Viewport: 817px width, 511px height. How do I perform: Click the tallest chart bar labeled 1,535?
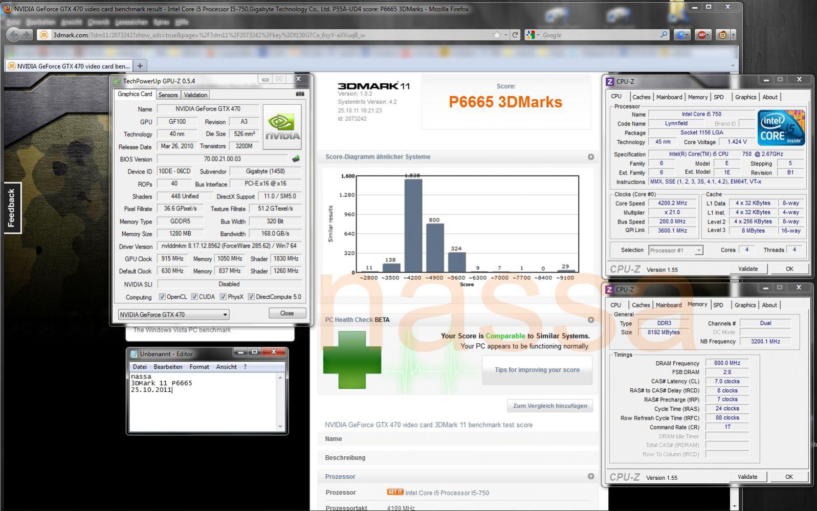tap(413, 226)
